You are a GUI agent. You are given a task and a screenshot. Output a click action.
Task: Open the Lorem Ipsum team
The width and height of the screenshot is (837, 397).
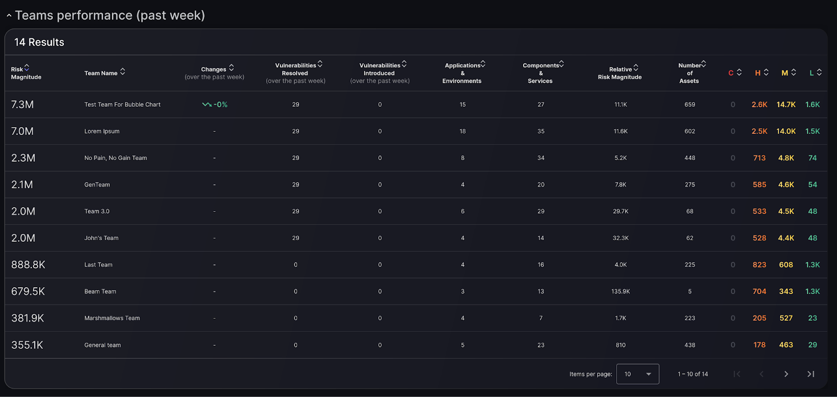pyautogui.click(x=416, y=131)
